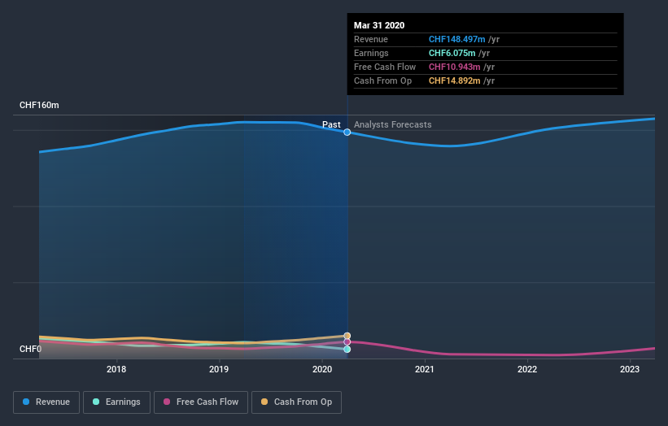668x426 pixels.
Task: Click the 2018 x-axis label
Action: (x=116, y=369)
